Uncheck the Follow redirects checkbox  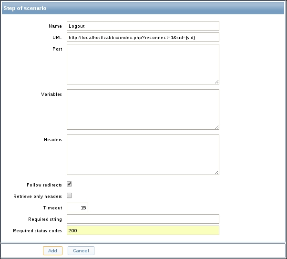(x=70, y=184)
